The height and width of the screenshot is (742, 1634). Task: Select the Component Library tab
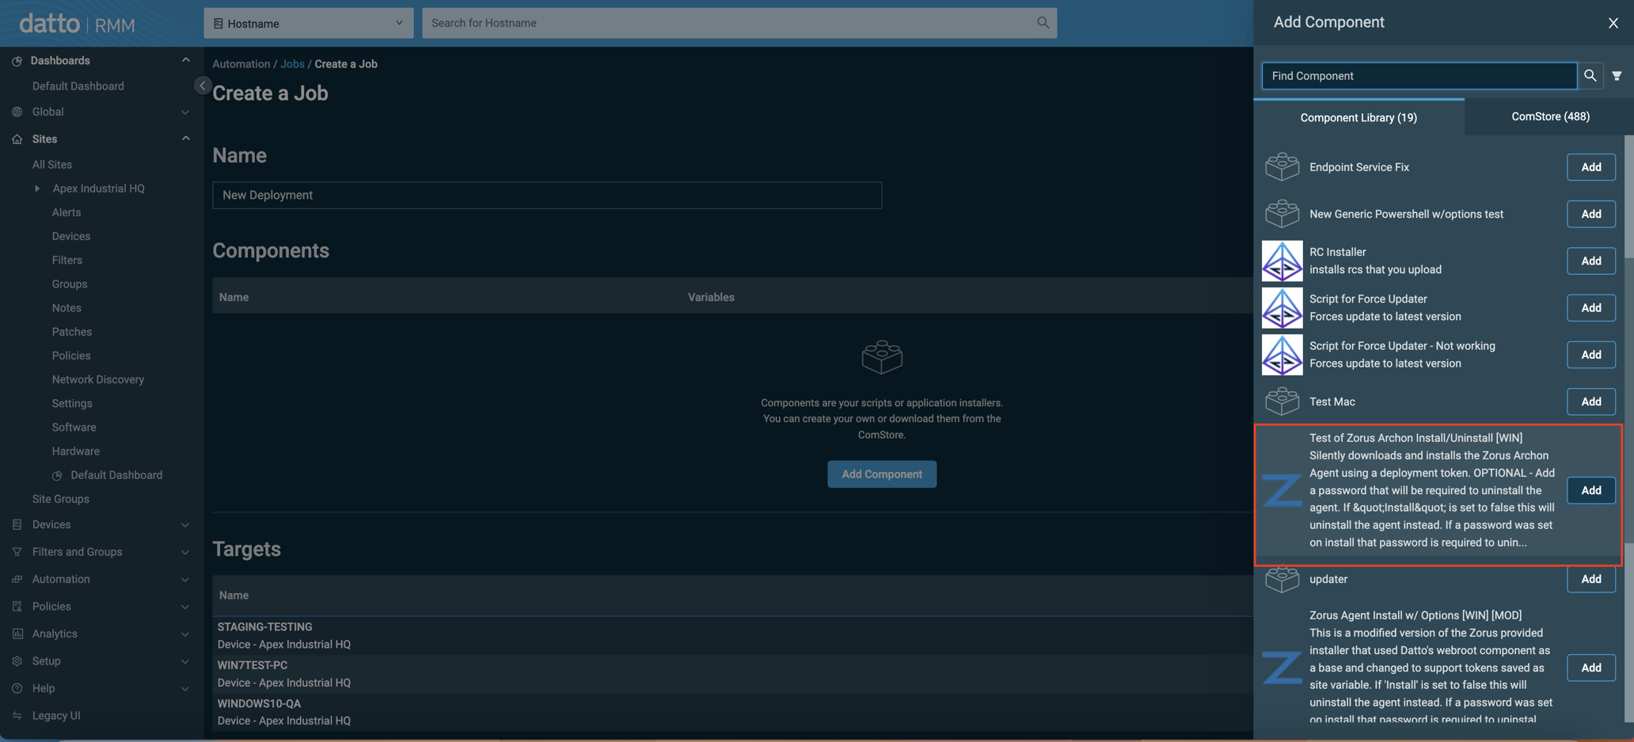pyautogui.click(x=1358, y=117)
